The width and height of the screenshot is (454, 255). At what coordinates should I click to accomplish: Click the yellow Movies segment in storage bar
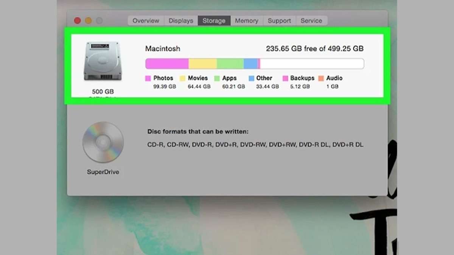(x=202, y=63)
